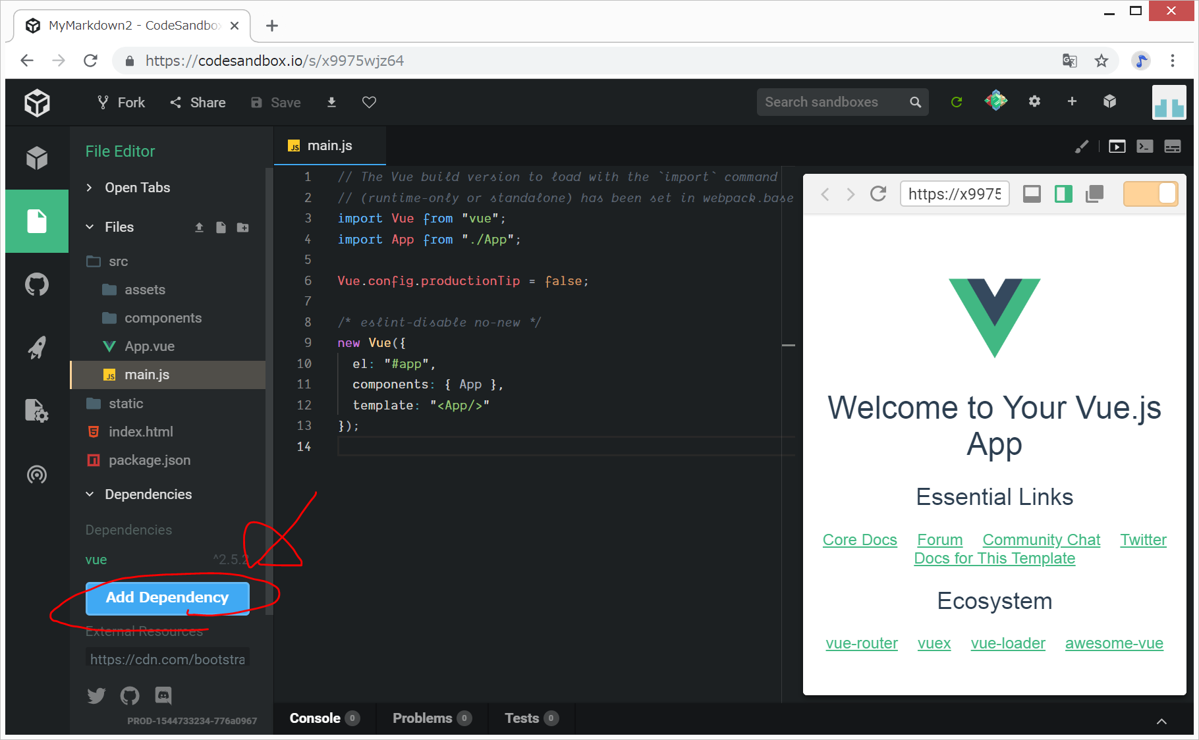
Task: Open the GitHub panel in sidebar
Action: click(x=37, y=284)
